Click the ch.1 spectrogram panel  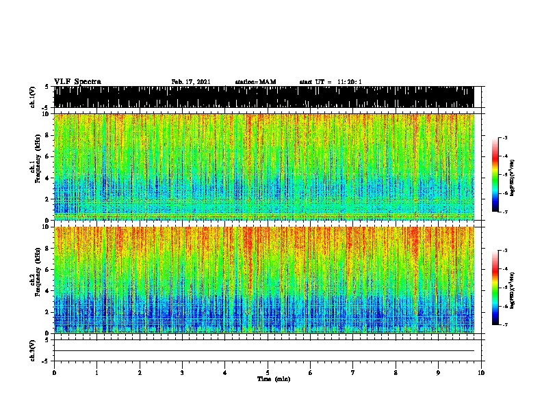[x=263, y=167]
